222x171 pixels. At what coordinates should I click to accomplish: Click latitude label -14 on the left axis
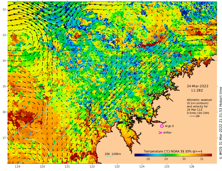click(4, 61)
